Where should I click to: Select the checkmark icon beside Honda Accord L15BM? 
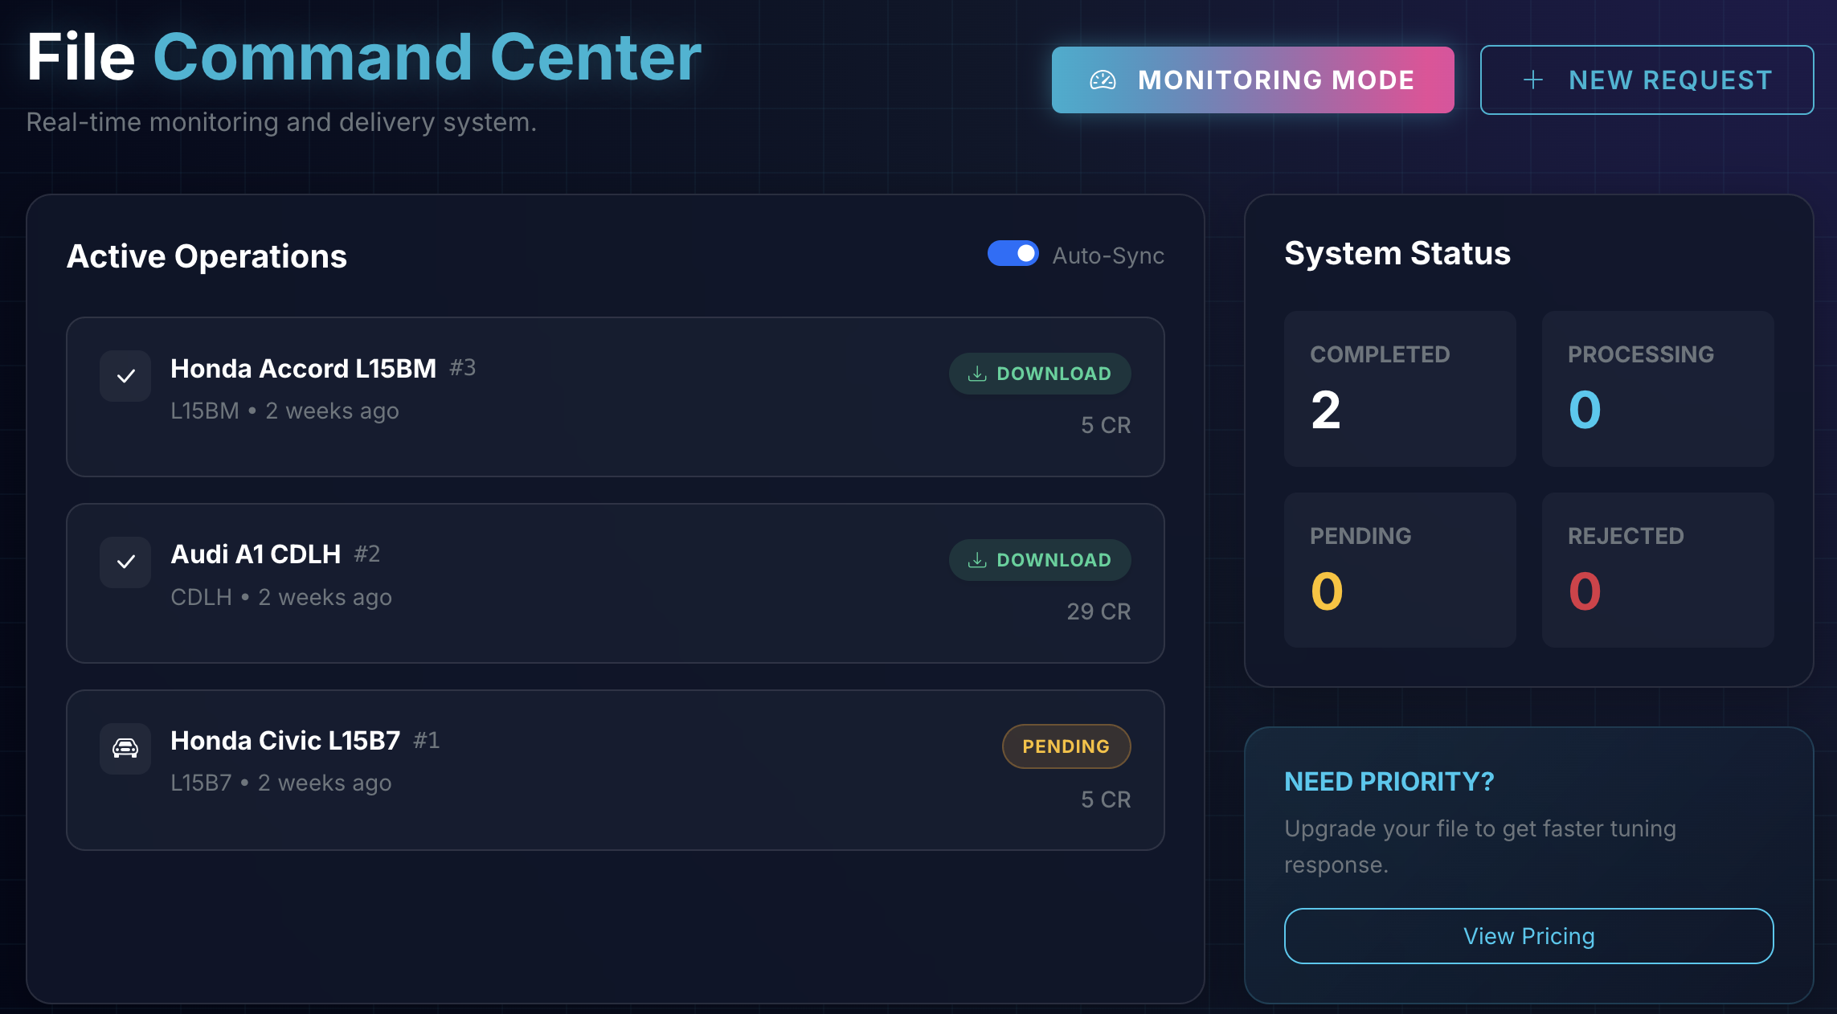[125, 375]
